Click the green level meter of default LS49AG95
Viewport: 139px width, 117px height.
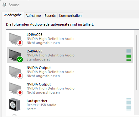pyautogui.click(x=129, y=55)
